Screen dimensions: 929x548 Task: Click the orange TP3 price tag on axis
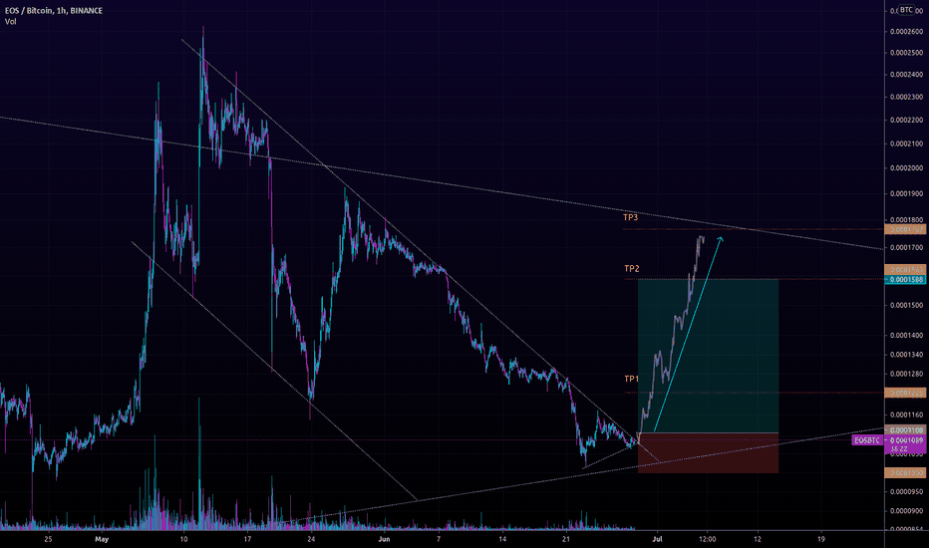(x=905, y=229)
